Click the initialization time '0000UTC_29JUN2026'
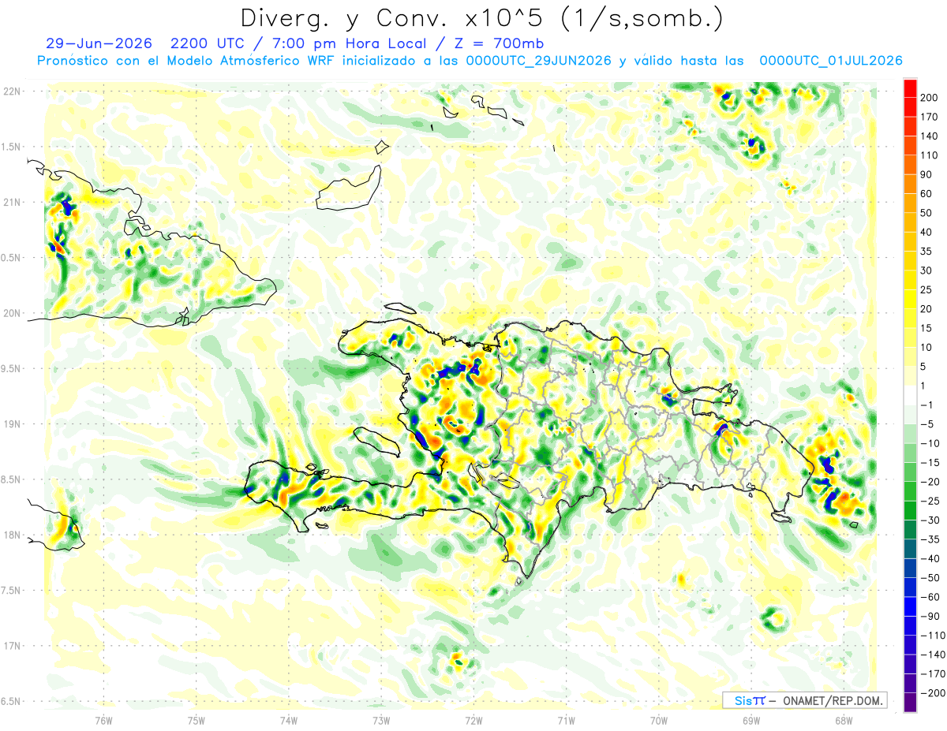Viewport: 947px width, 731px height. [x=539, y=61]
